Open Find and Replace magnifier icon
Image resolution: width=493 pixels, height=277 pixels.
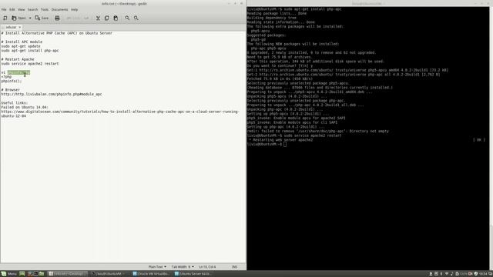(136, 18)
